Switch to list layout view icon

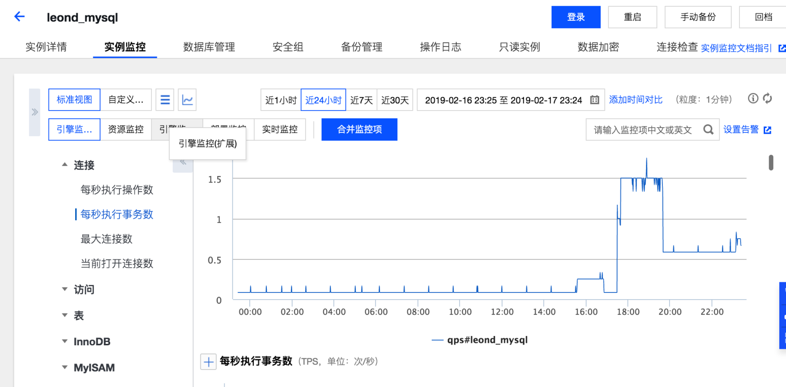coord(165,100)
